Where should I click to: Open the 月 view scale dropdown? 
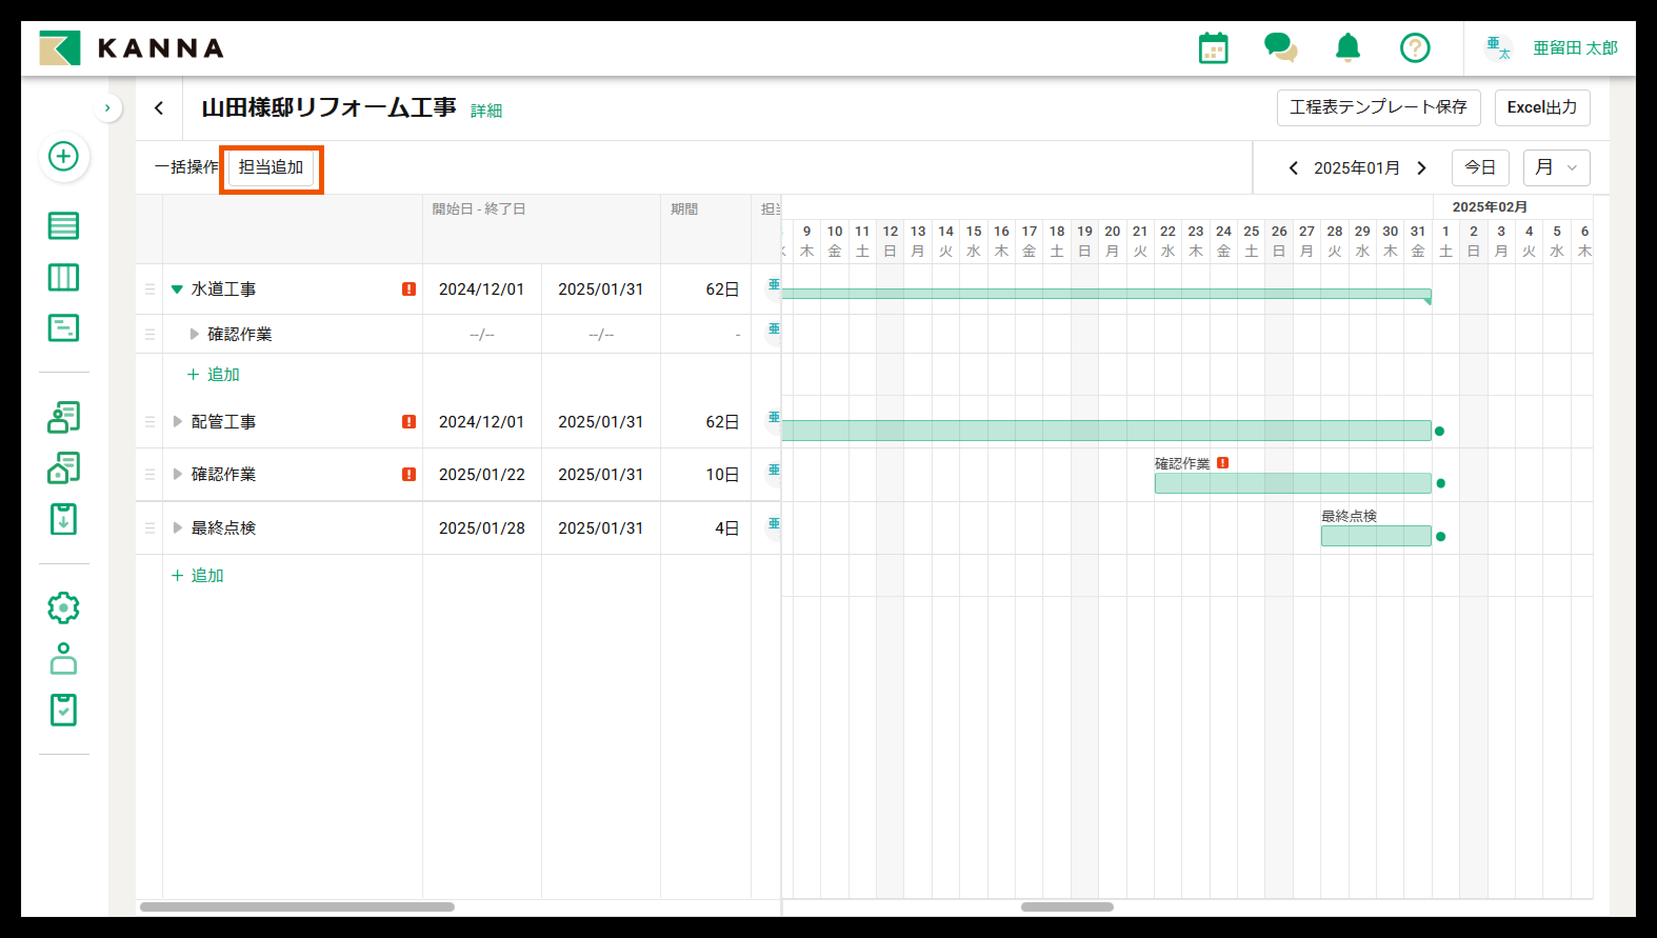(x=1556, y=167)
